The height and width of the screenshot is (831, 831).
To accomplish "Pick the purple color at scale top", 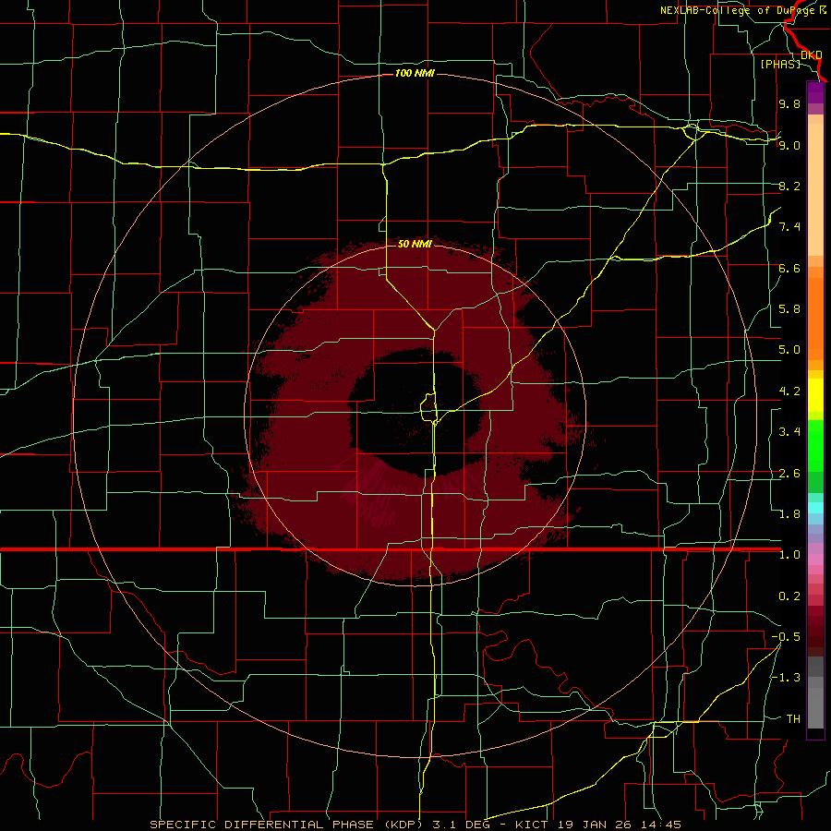I will (815, 92).
